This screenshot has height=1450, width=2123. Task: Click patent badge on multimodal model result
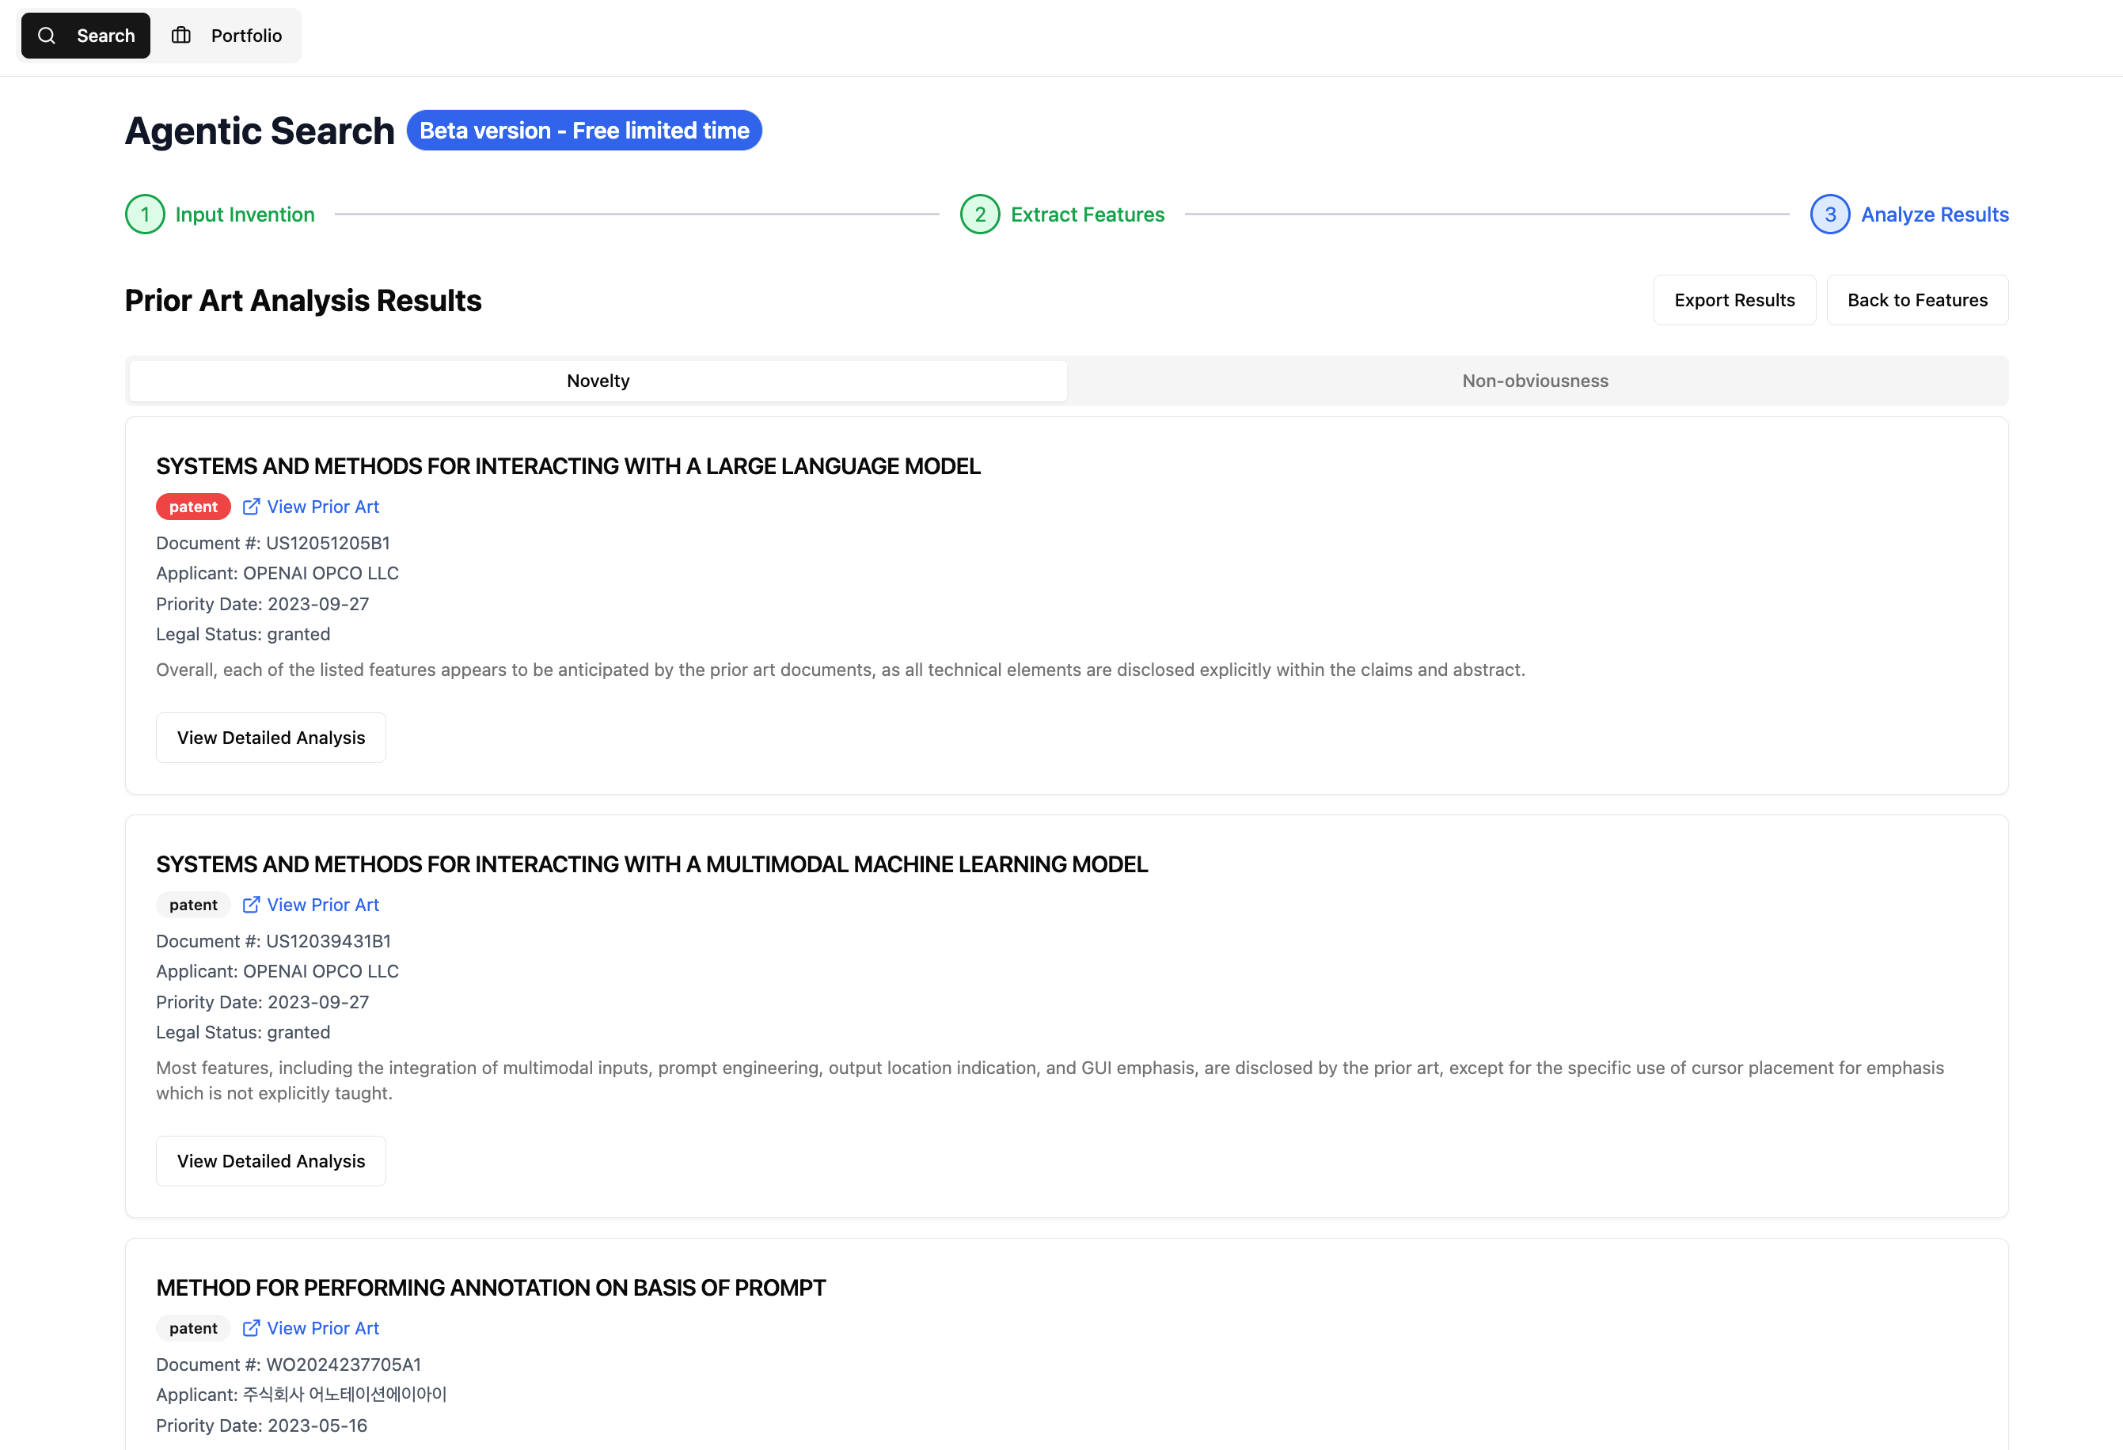193,905
